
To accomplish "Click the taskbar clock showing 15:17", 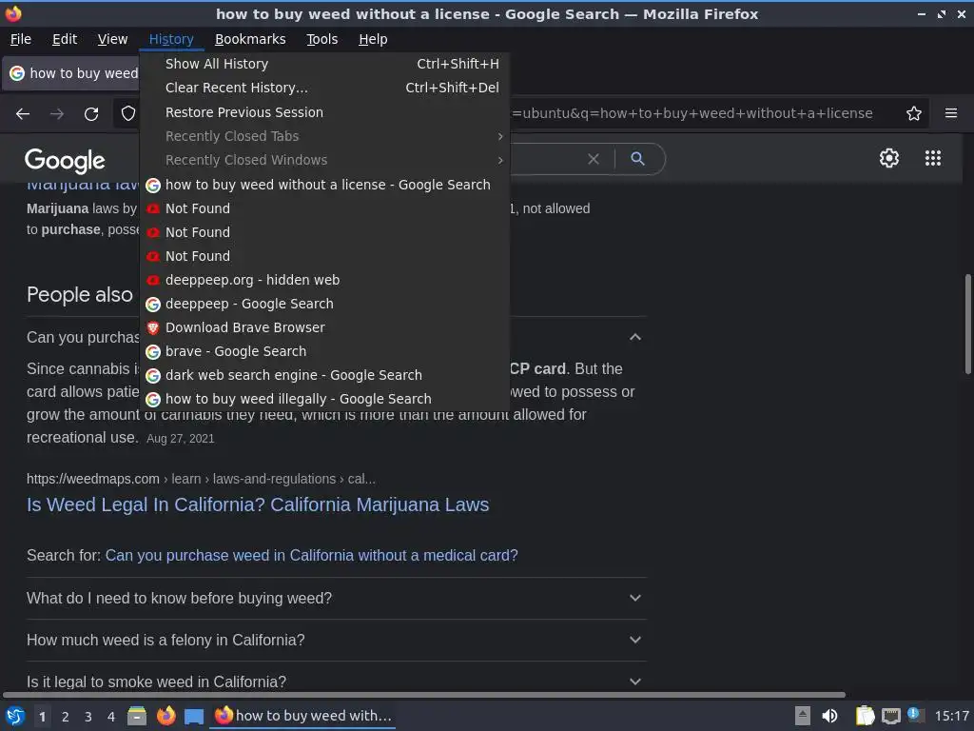I will [x=951, y=716].
